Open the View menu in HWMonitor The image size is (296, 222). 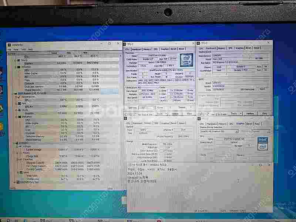click(x=16, y=50)
